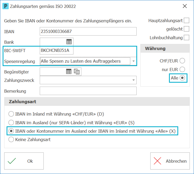Tick the gelöscht checkbox
Image resolution: width=194 pixels, height=174 pixels.
[186, 29]
